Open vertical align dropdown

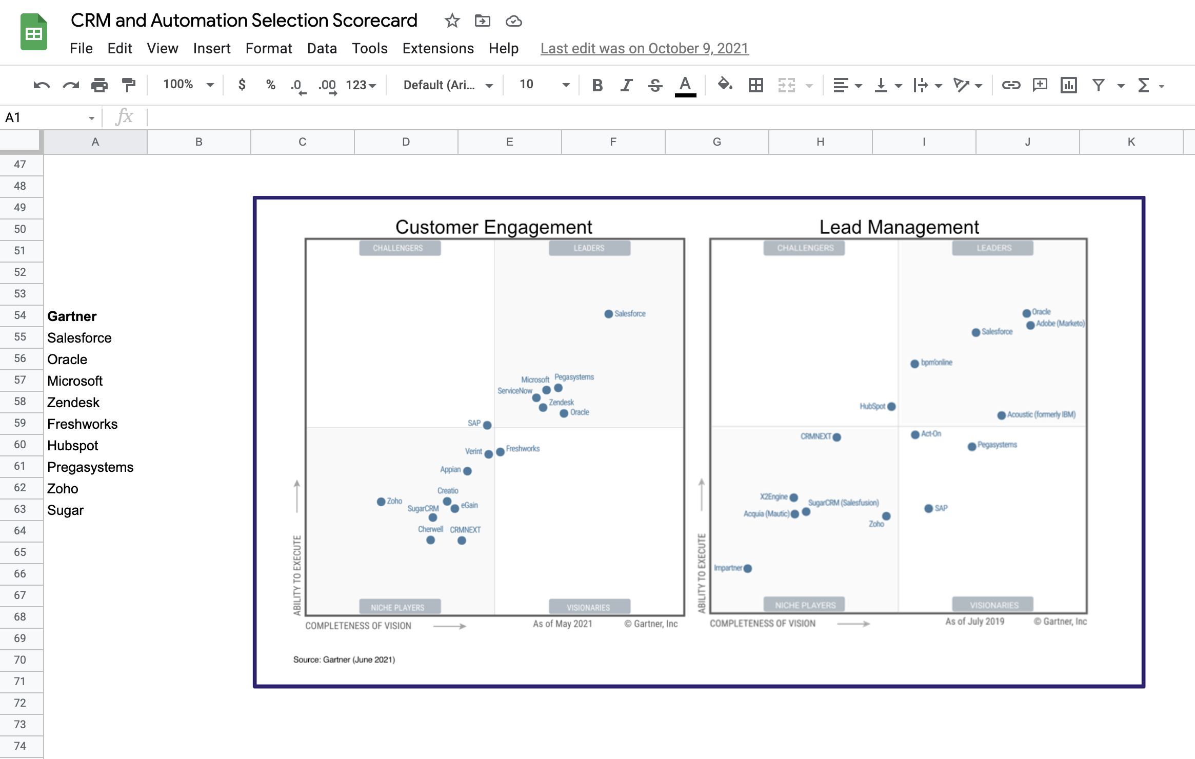[x=888, y=85]
